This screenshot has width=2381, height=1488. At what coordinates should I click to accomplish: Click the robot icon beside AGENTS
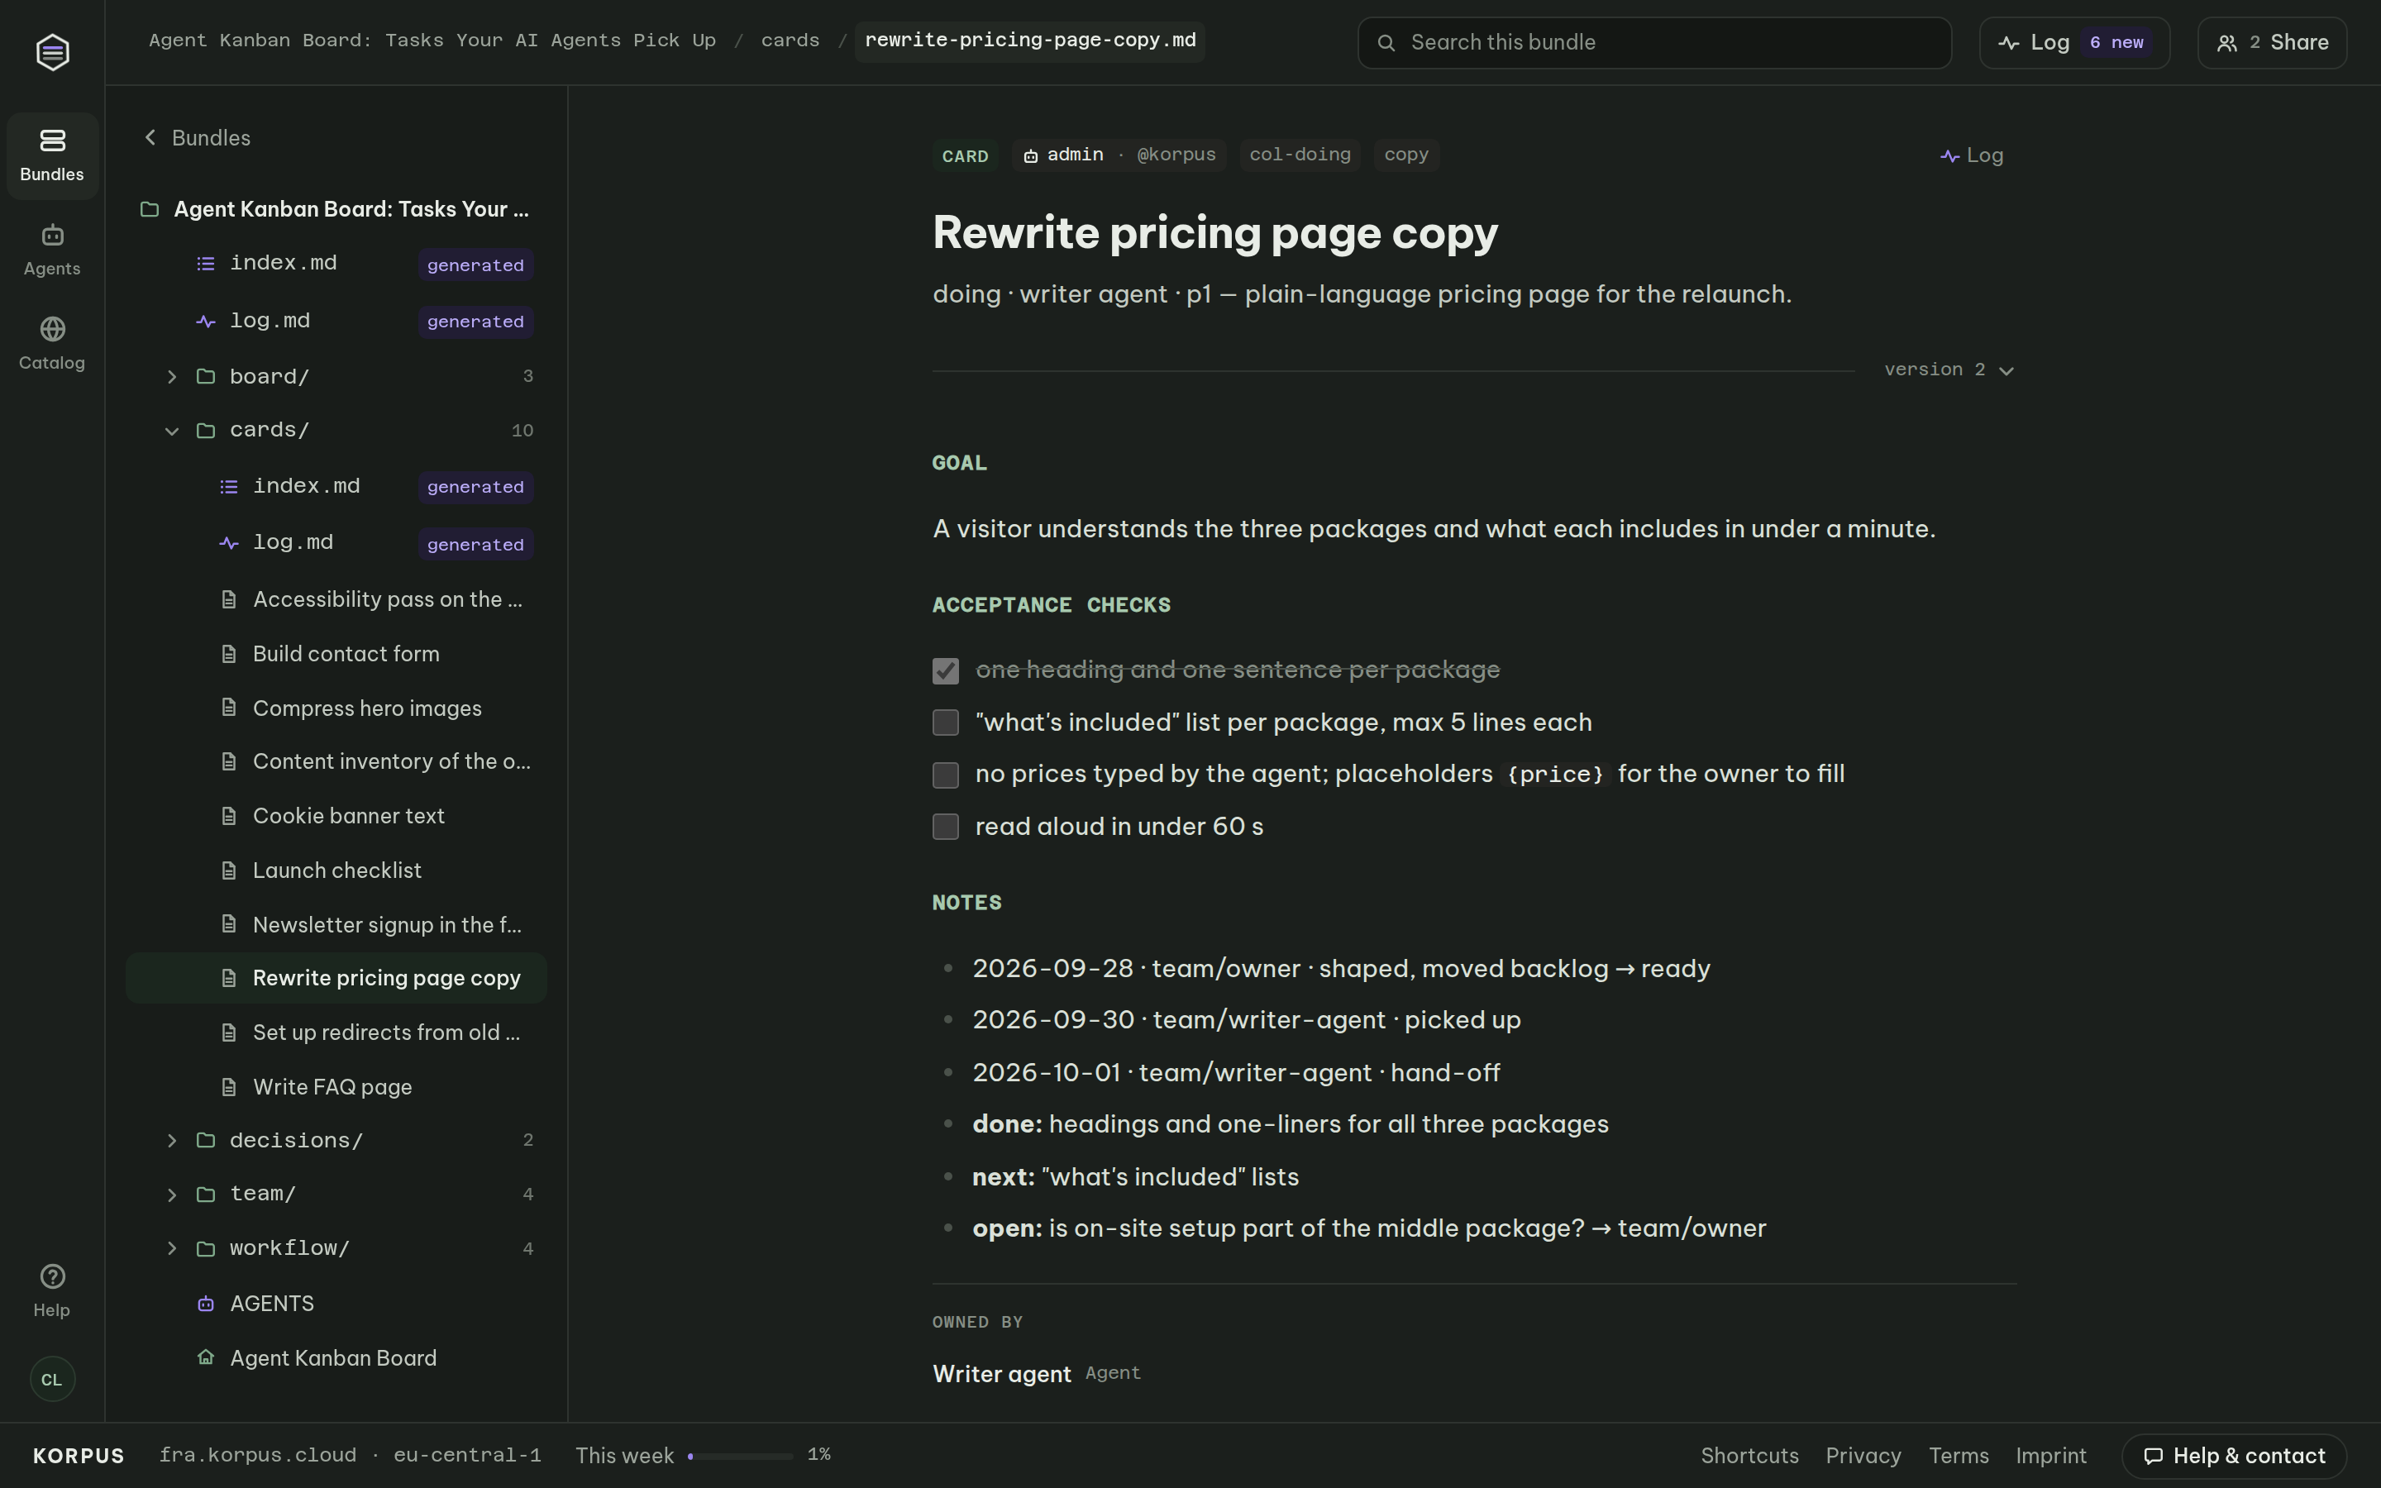[x=206, y=1304]
